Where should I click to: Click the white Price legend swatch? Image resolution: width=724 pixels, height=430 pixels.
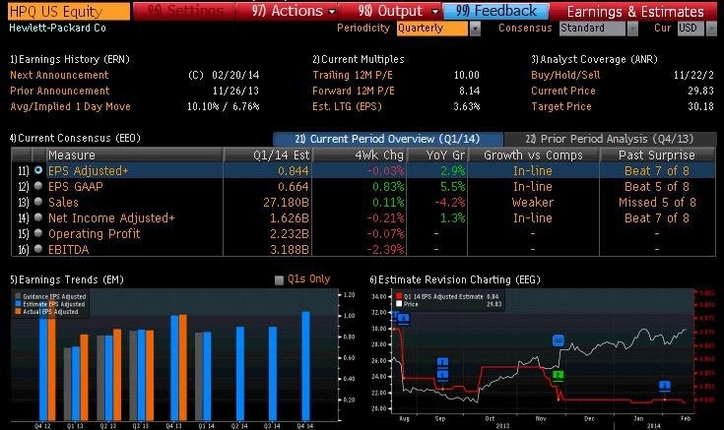(399, 304)
